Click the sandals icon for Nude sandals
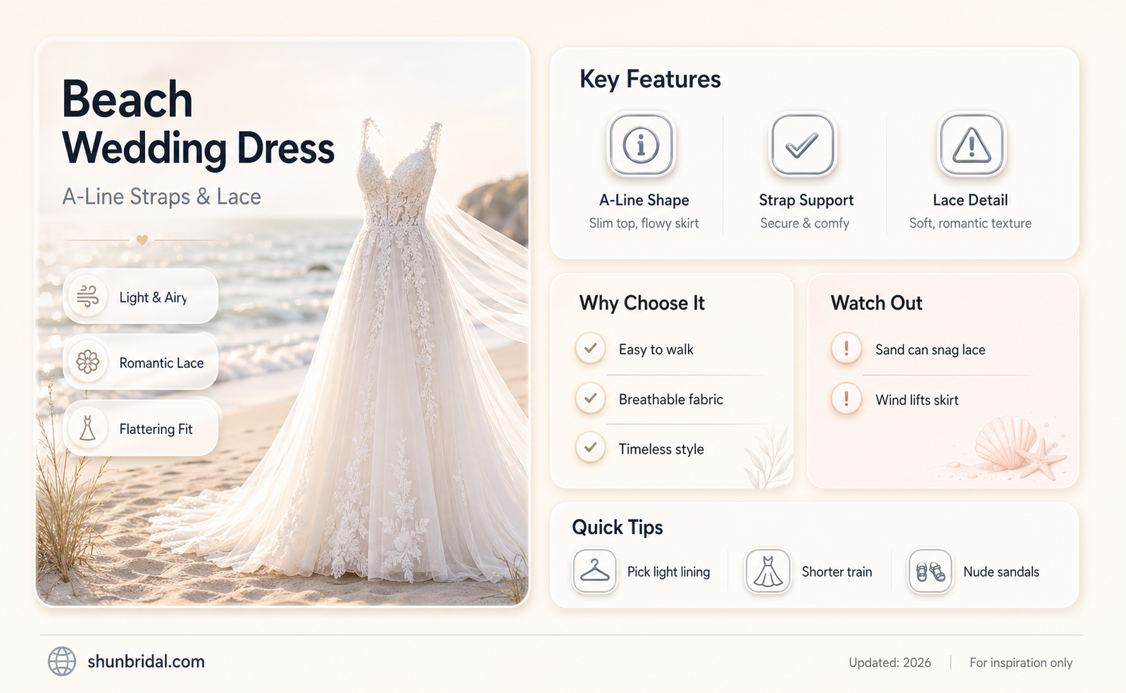The height and width of the screenshot is (693, 1126). coord(930,571)
